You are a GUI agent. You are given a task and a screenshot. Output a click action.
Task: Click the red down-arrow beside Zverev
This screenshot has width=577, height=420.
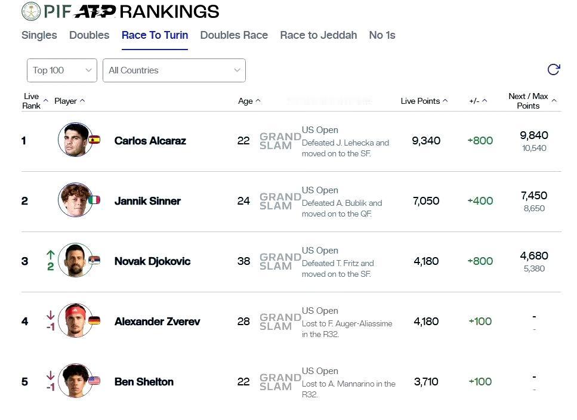[51, 315]
